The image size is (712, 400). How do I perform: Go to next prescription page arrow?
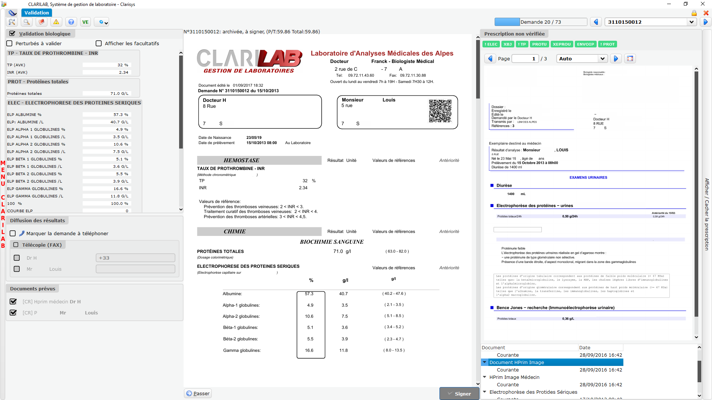tap(616, 59)
